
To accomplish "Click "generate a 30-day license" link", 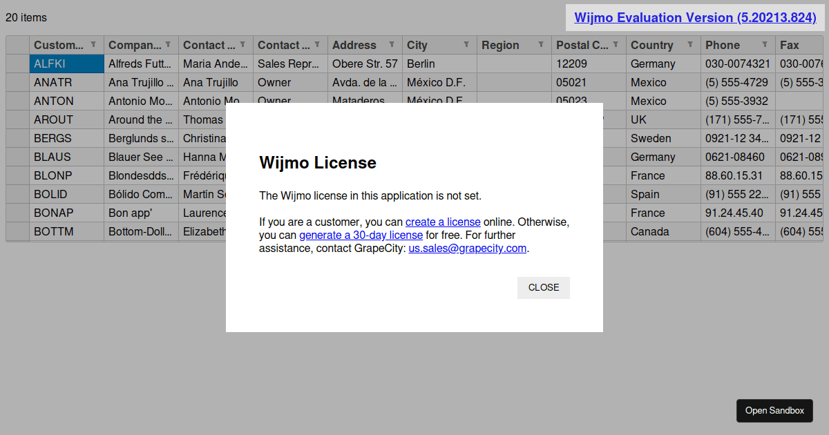I will coord(361,235).
